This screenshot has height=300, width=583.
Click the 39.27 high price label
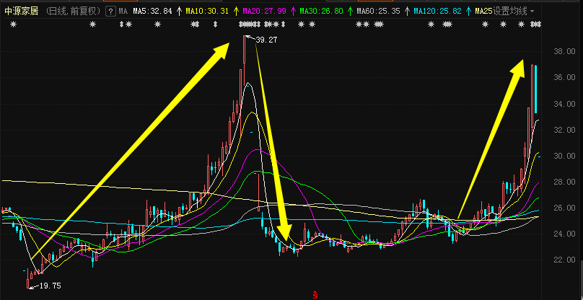(267, 40)
